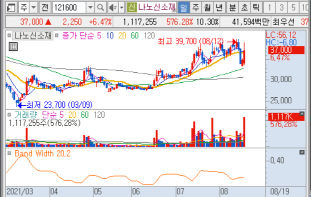The height and width of the screenshot is (197, 311).
Task: Click the speaker sound icon
Action: coord(113,7)
